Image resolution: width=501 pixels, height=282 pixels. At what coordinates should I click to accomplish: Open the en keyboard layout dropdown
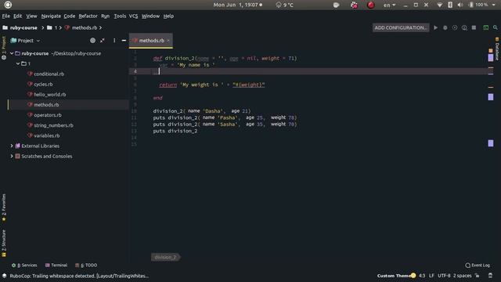click(389, 5)
